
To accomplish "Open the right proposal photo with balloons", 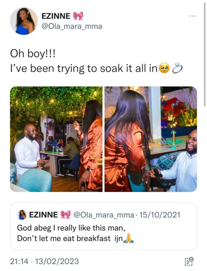I will point(151,139).
